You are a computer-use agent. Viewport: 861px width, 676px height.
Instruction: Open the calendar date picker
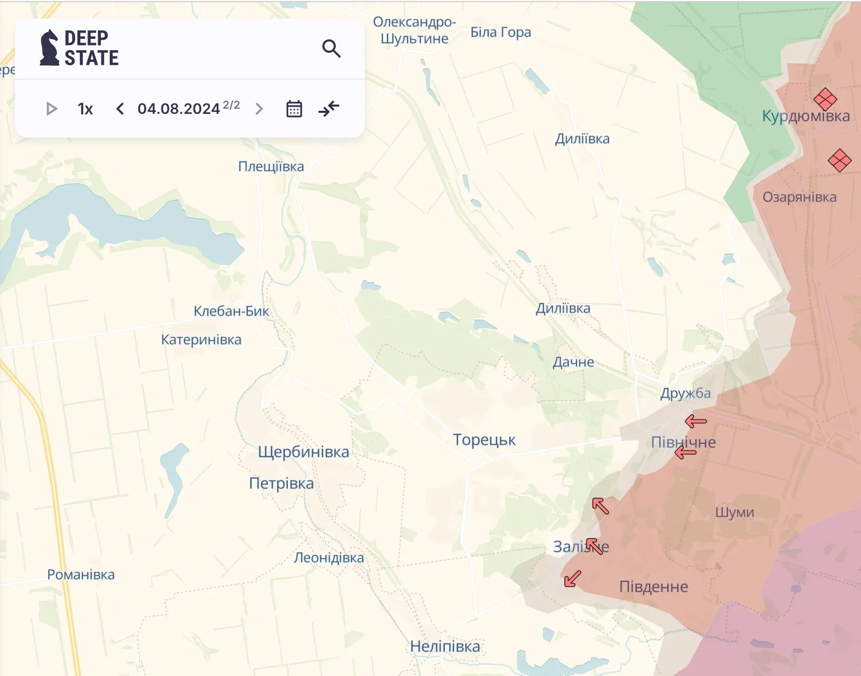coord(294,109)
